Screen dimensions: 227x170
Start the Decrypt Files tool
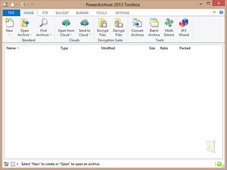coord(119,23)
